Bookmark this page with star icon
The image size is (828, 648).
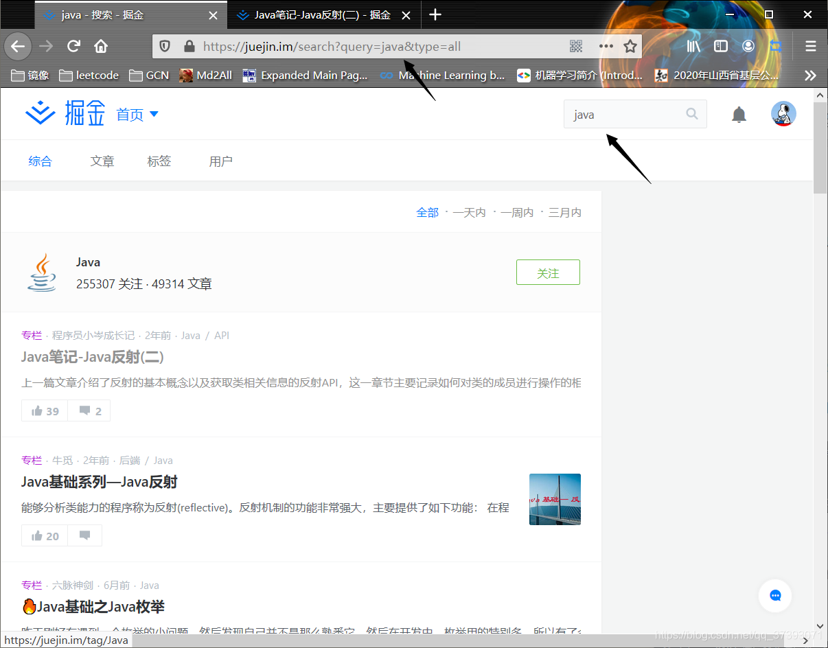pos(630,46)
